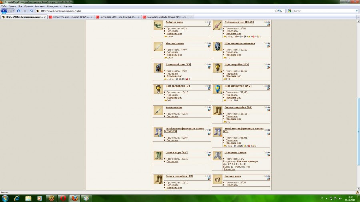The height and width of the screenshot is (202, 360).
Task: Open Windows Explorer folder in taskbar
Action: 28,198
